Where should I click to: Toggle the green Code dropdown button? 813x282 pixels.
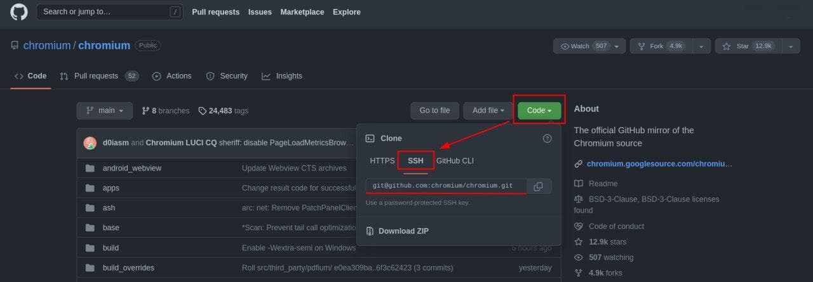tap(539, 110)
